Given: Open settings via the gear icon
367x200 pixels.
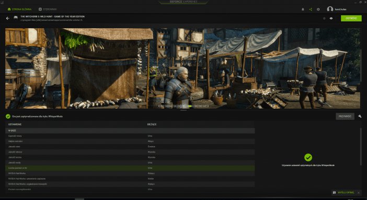Looking at the screenshot, I should pyautogui.click(x=318, y=9).
